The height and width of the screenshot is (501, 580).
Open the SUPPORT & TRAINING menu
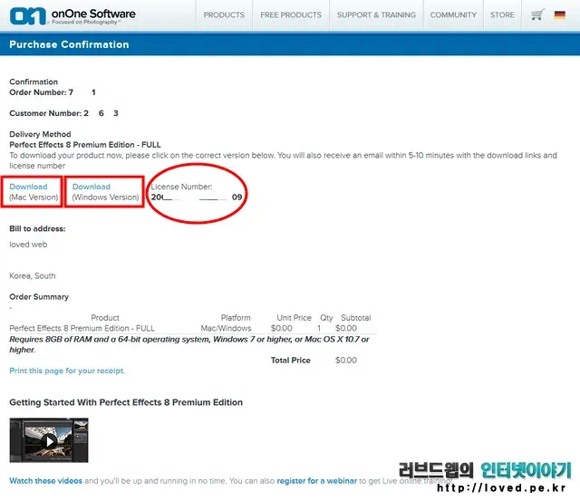(x=376, y=14)
